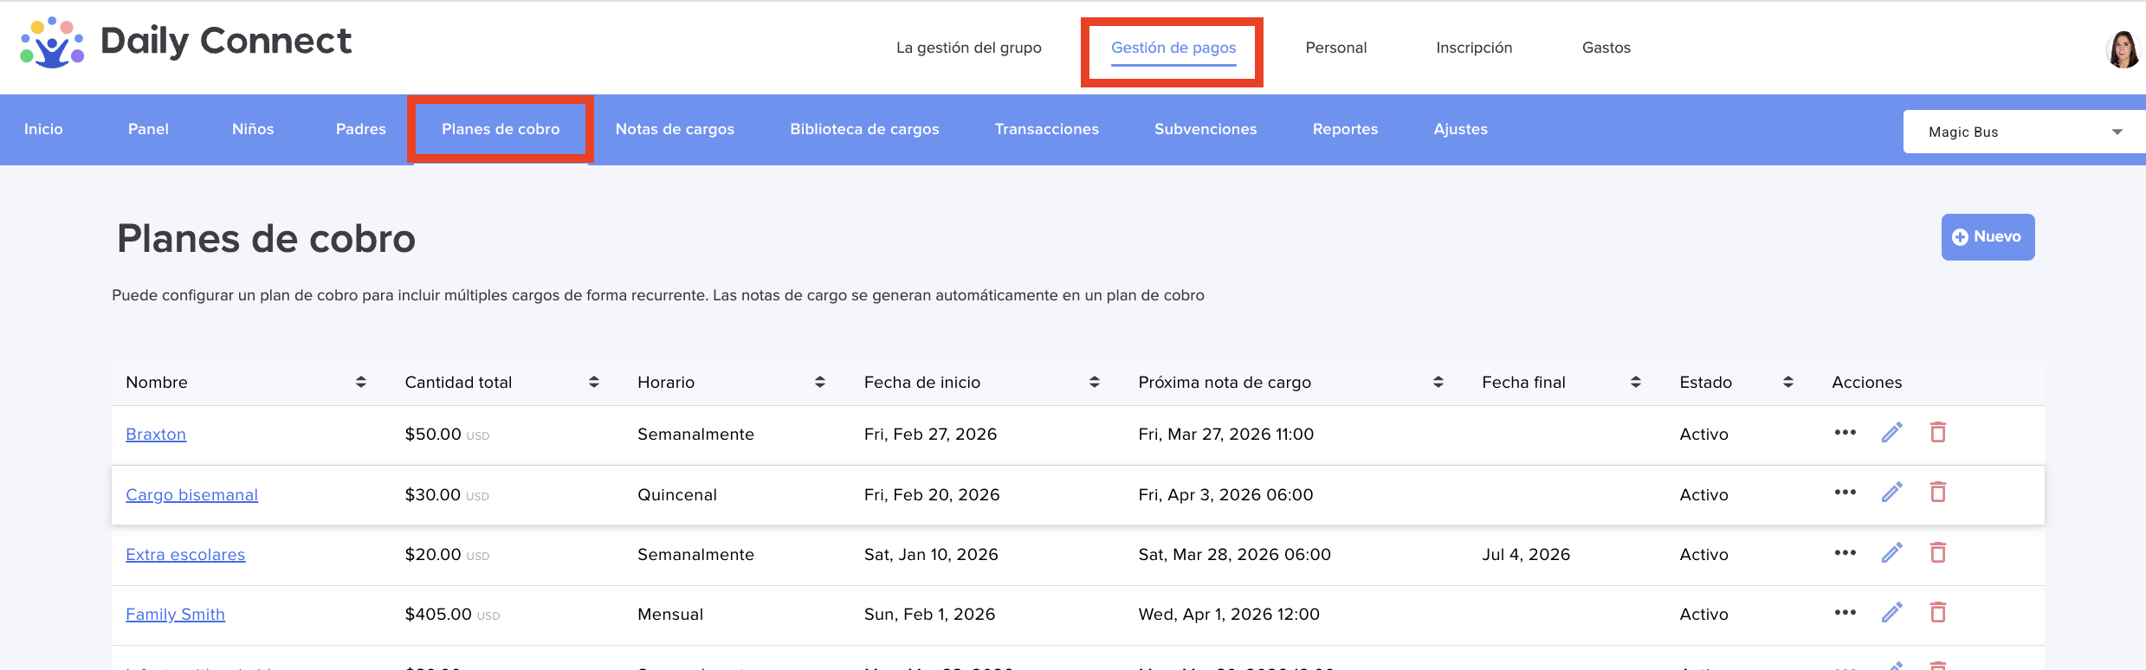2146x670 pixels.
Task: Open the Magic Bus center dropdown
Action: 2024,132
